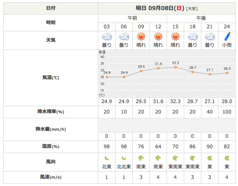This screenshot has height=186, width=238.
Task: Click the wind arrow icon in the 12 column
Action: tap(158, 158)
